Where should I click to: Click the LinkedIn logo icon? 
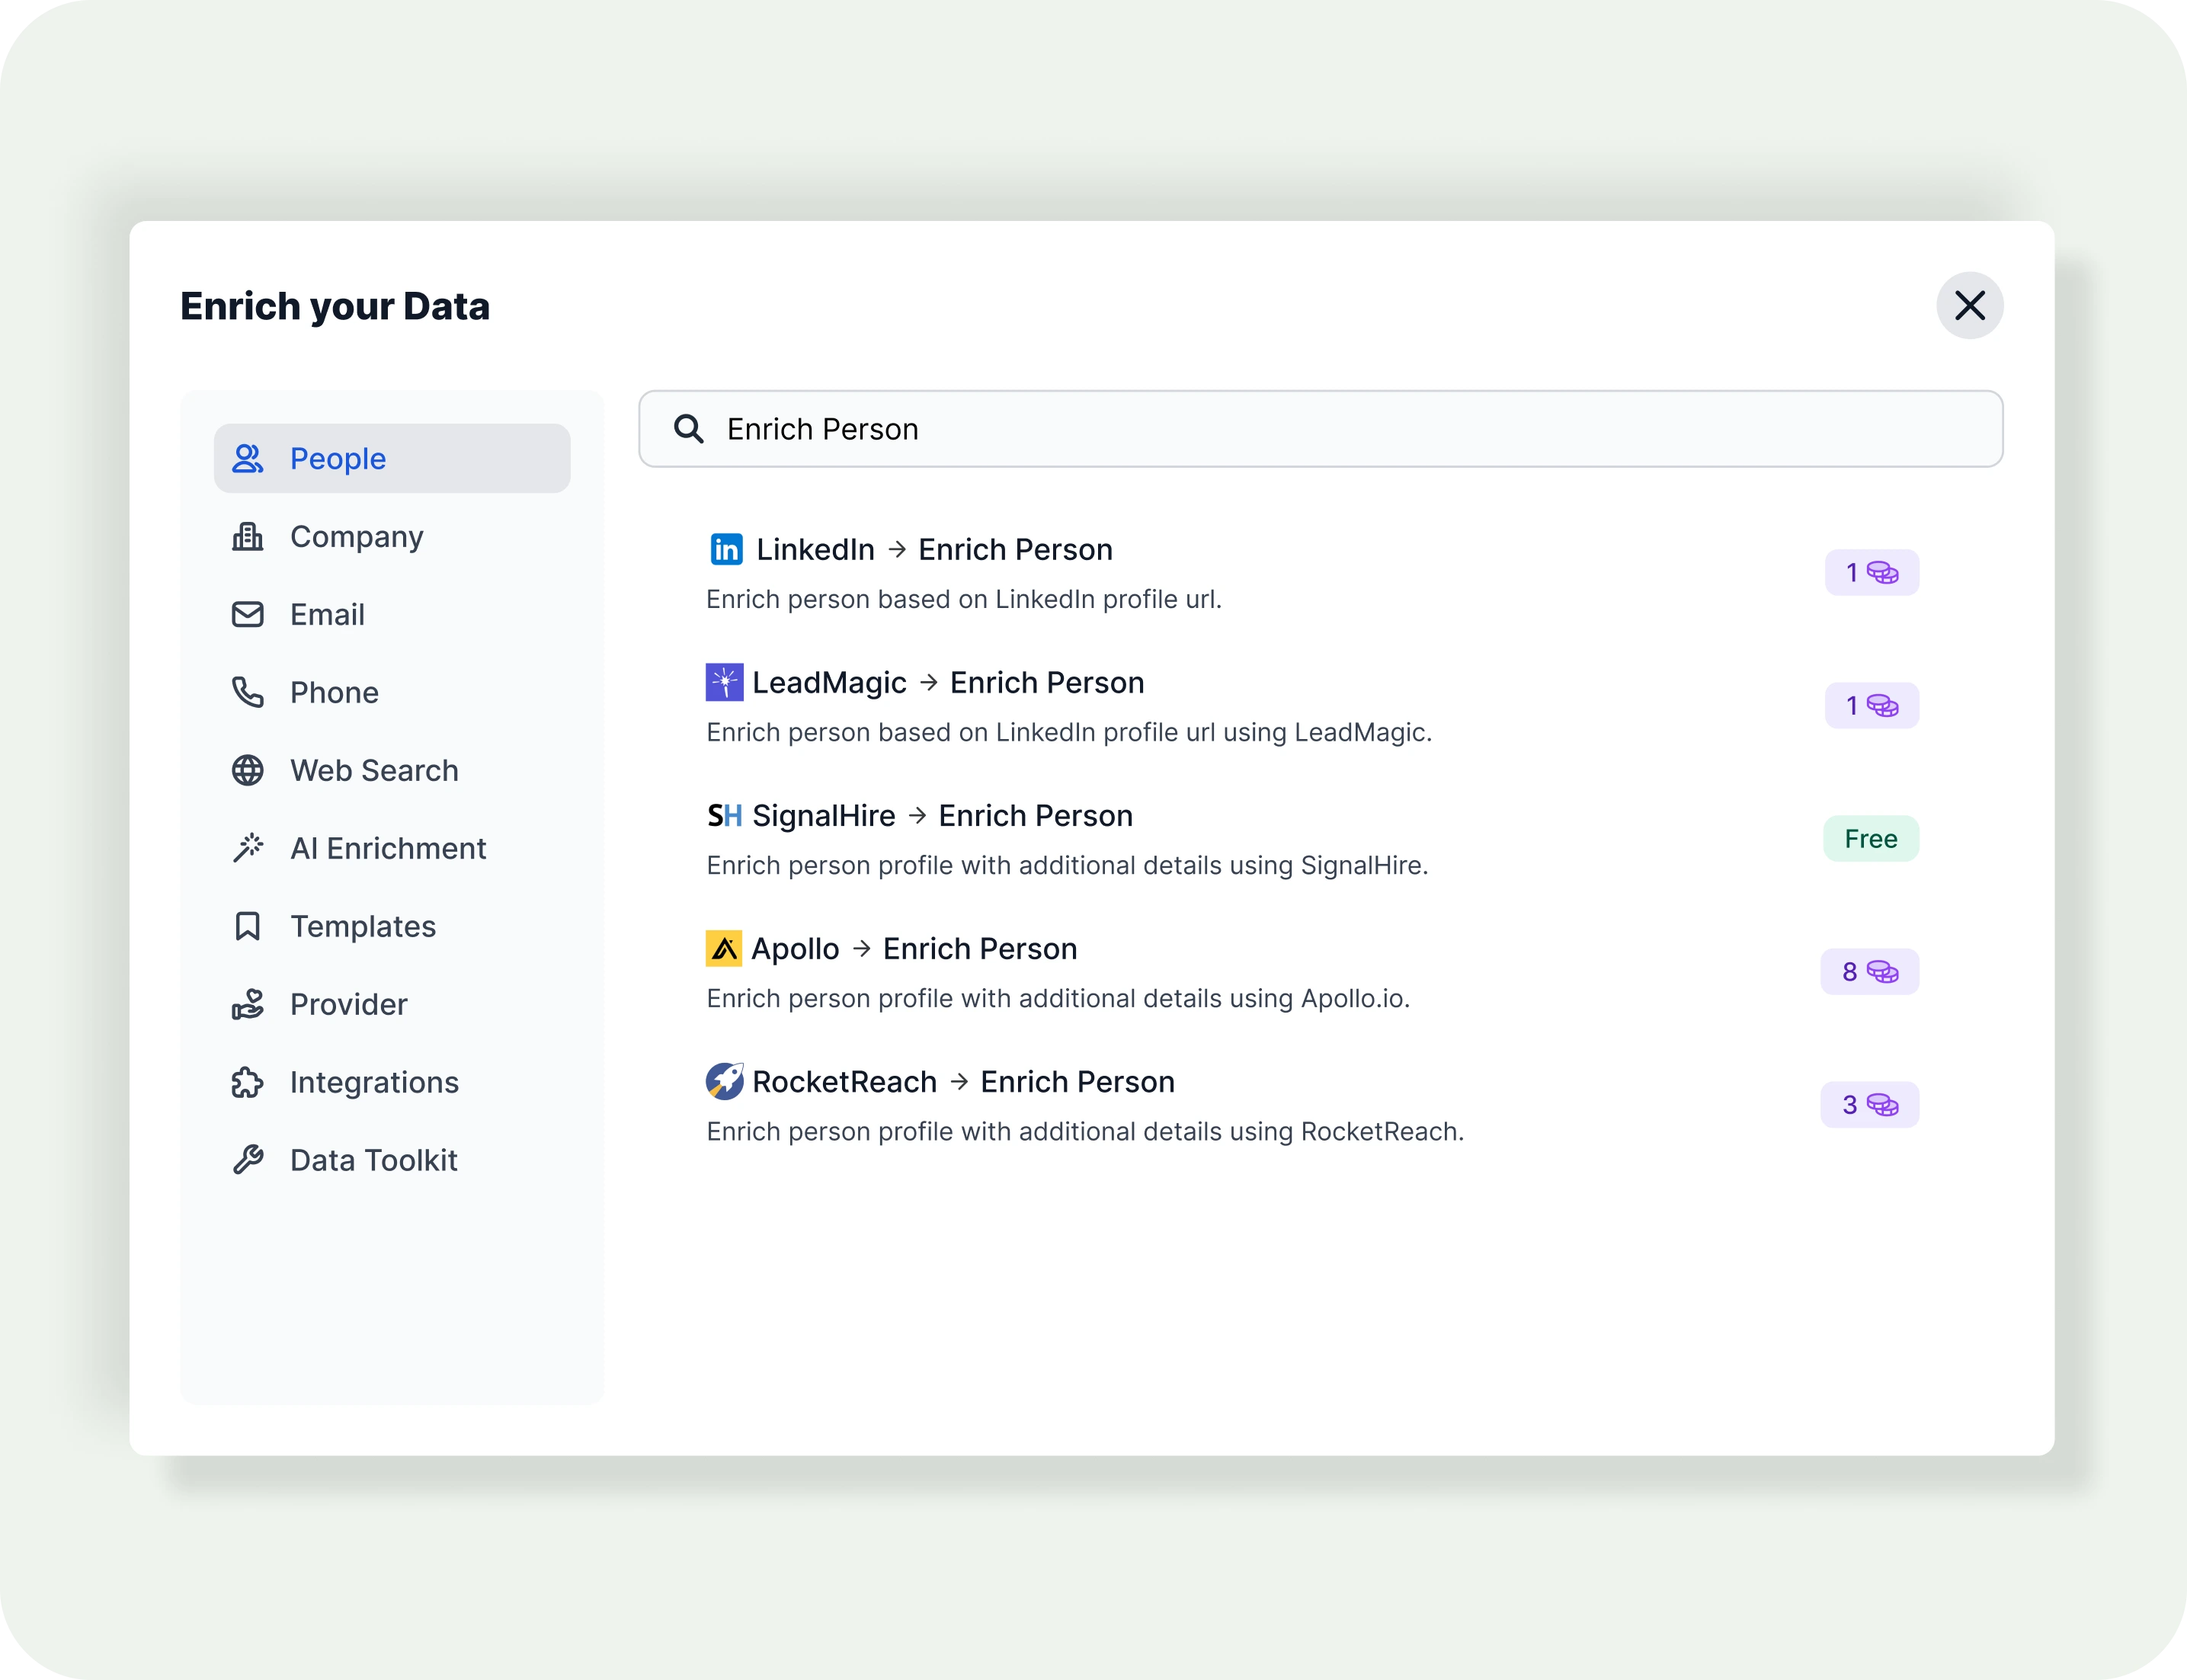(x=726, y=549)
